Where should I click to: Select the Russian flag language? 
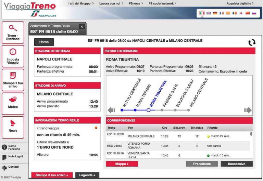pyautogui.click(x=254, y=13)
